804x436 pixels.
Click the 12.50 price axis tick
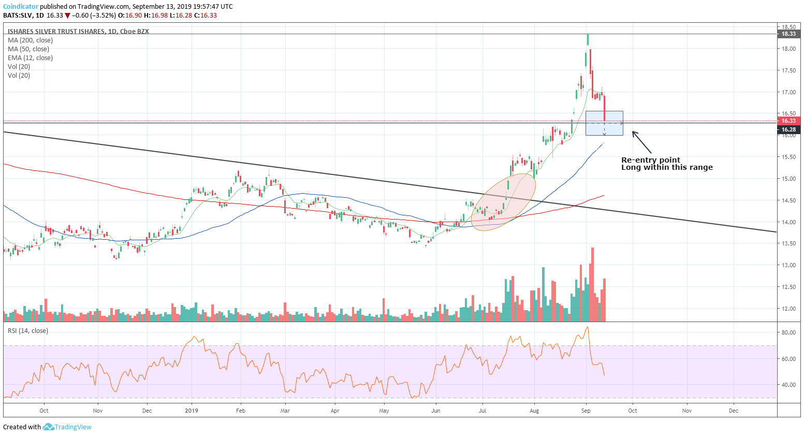788,287
